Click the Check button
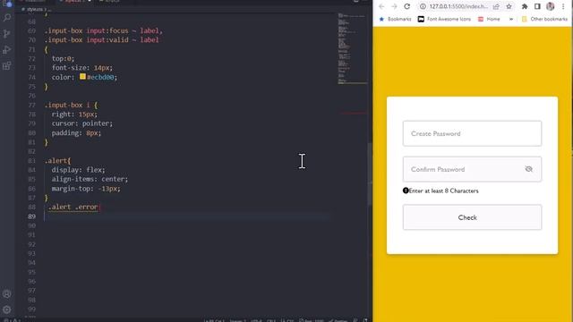The image size is (573, 322). pos(472,217)
